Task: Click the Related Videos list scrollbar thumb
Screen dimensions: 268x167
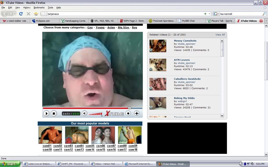Action: coord(222,50)
